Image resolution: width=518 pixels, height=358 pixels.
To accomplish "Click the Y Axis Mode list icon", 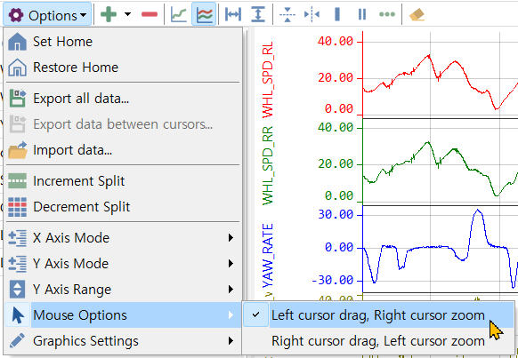I will [17, 264].
